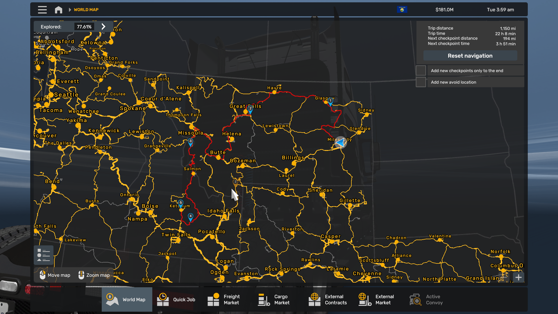Viewport: 558px width, 314px height.
Task: Click the Norfolk city label
Action: click(500, 252)
